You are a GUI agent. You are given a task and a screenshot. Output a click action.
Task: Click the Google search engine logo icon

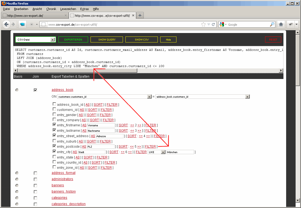222,24
